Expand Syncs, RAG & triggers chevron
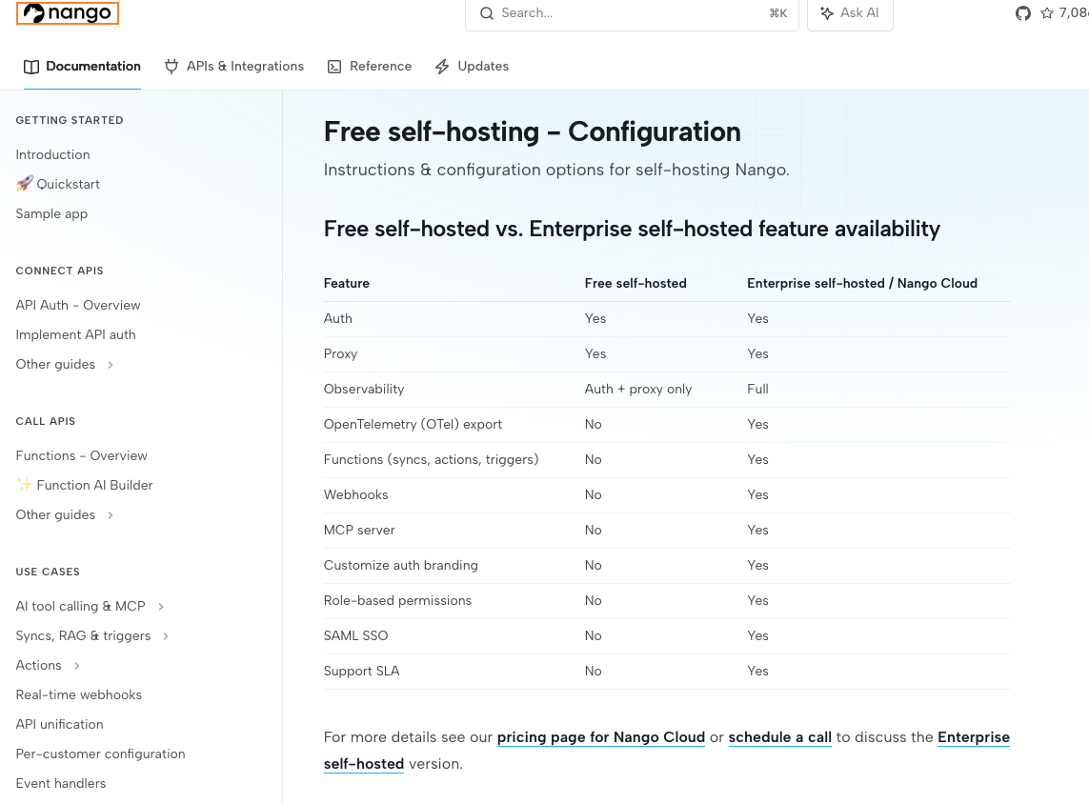Image resolution: width=1089 pixels, height=804 pixels. pyautogui.click(x=166, y=636)
